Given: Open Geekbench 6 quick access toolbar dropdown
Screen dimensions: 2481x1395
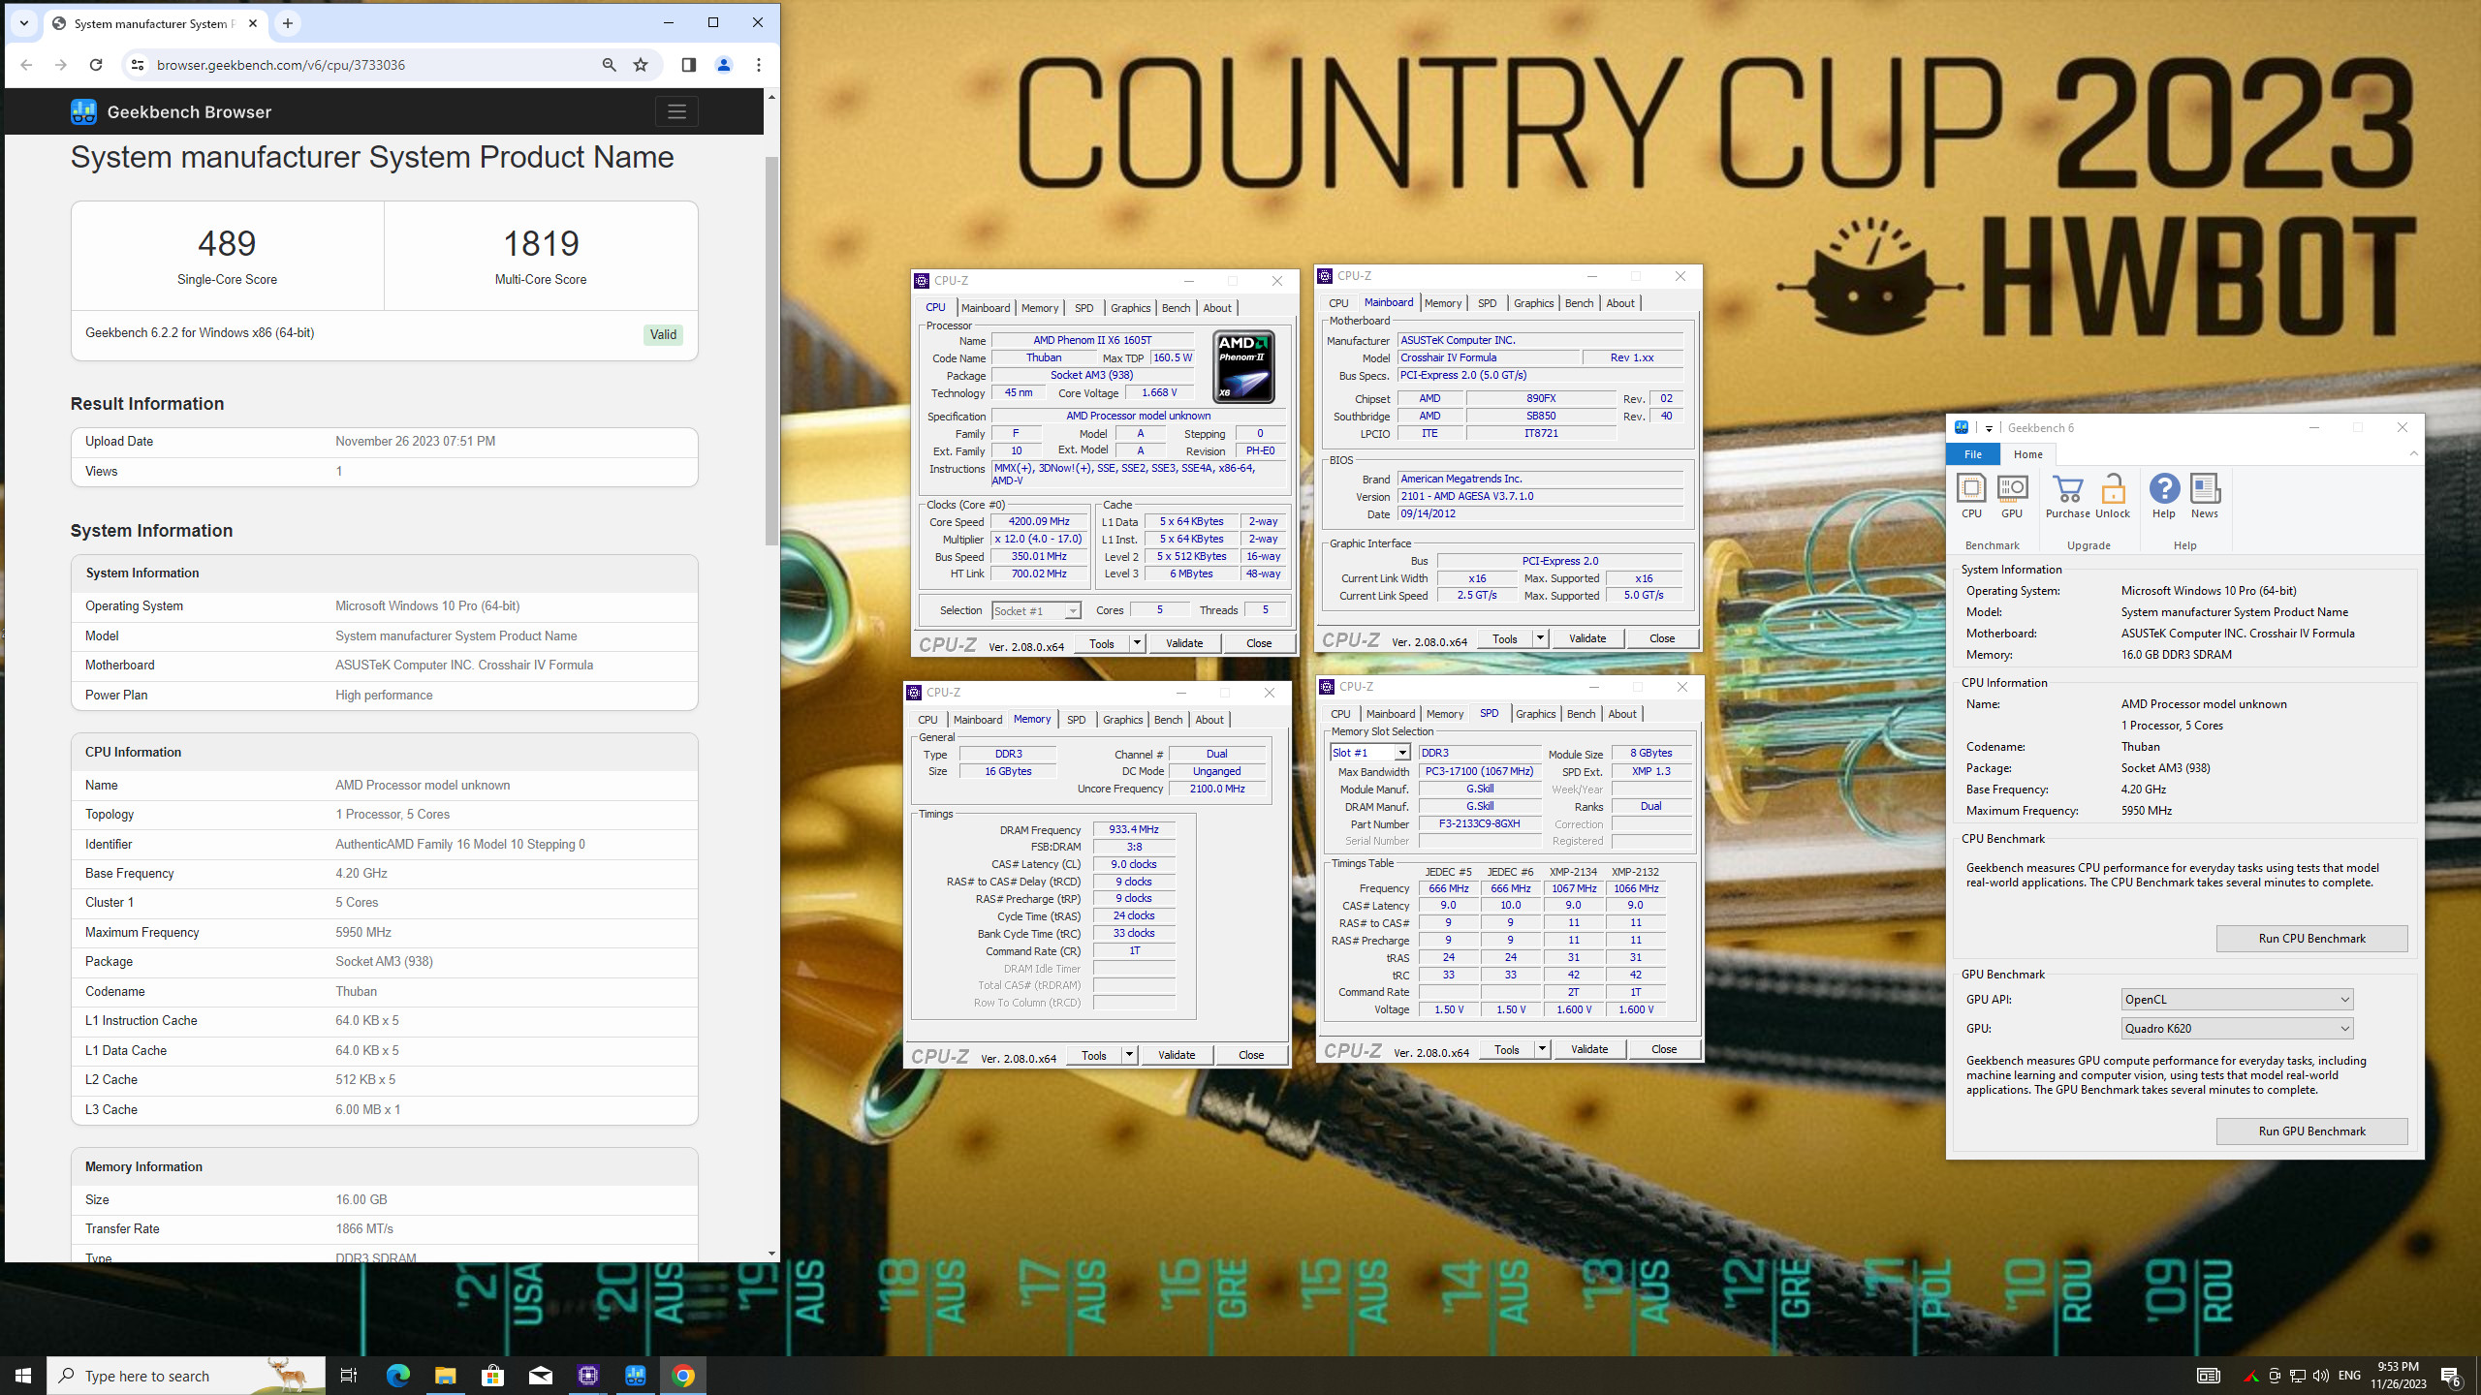Looking at the screenshot, I should pyautogui.click(x=1989, y=428).
